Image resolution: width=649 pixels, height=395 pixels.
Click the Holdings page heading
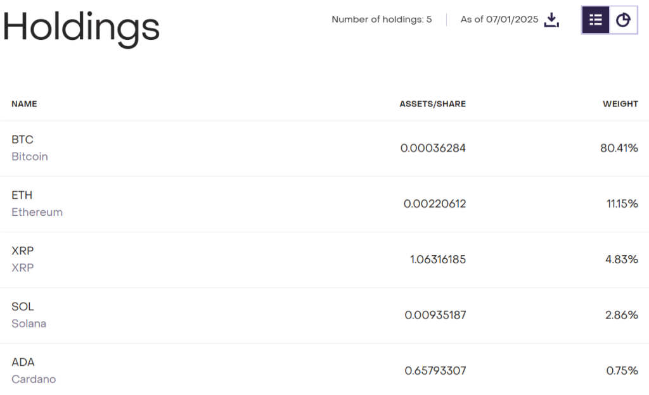[x=81, y=28]
